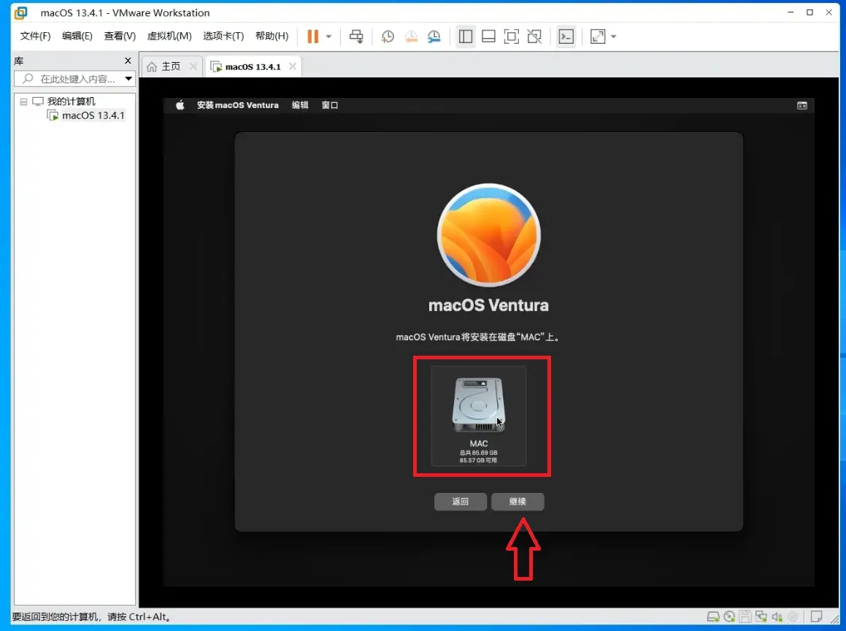The width and height of the screenshot is (846, 631).
Task: Close the 库 library panel
Action: pyautogui.click(x=128, y=61)
